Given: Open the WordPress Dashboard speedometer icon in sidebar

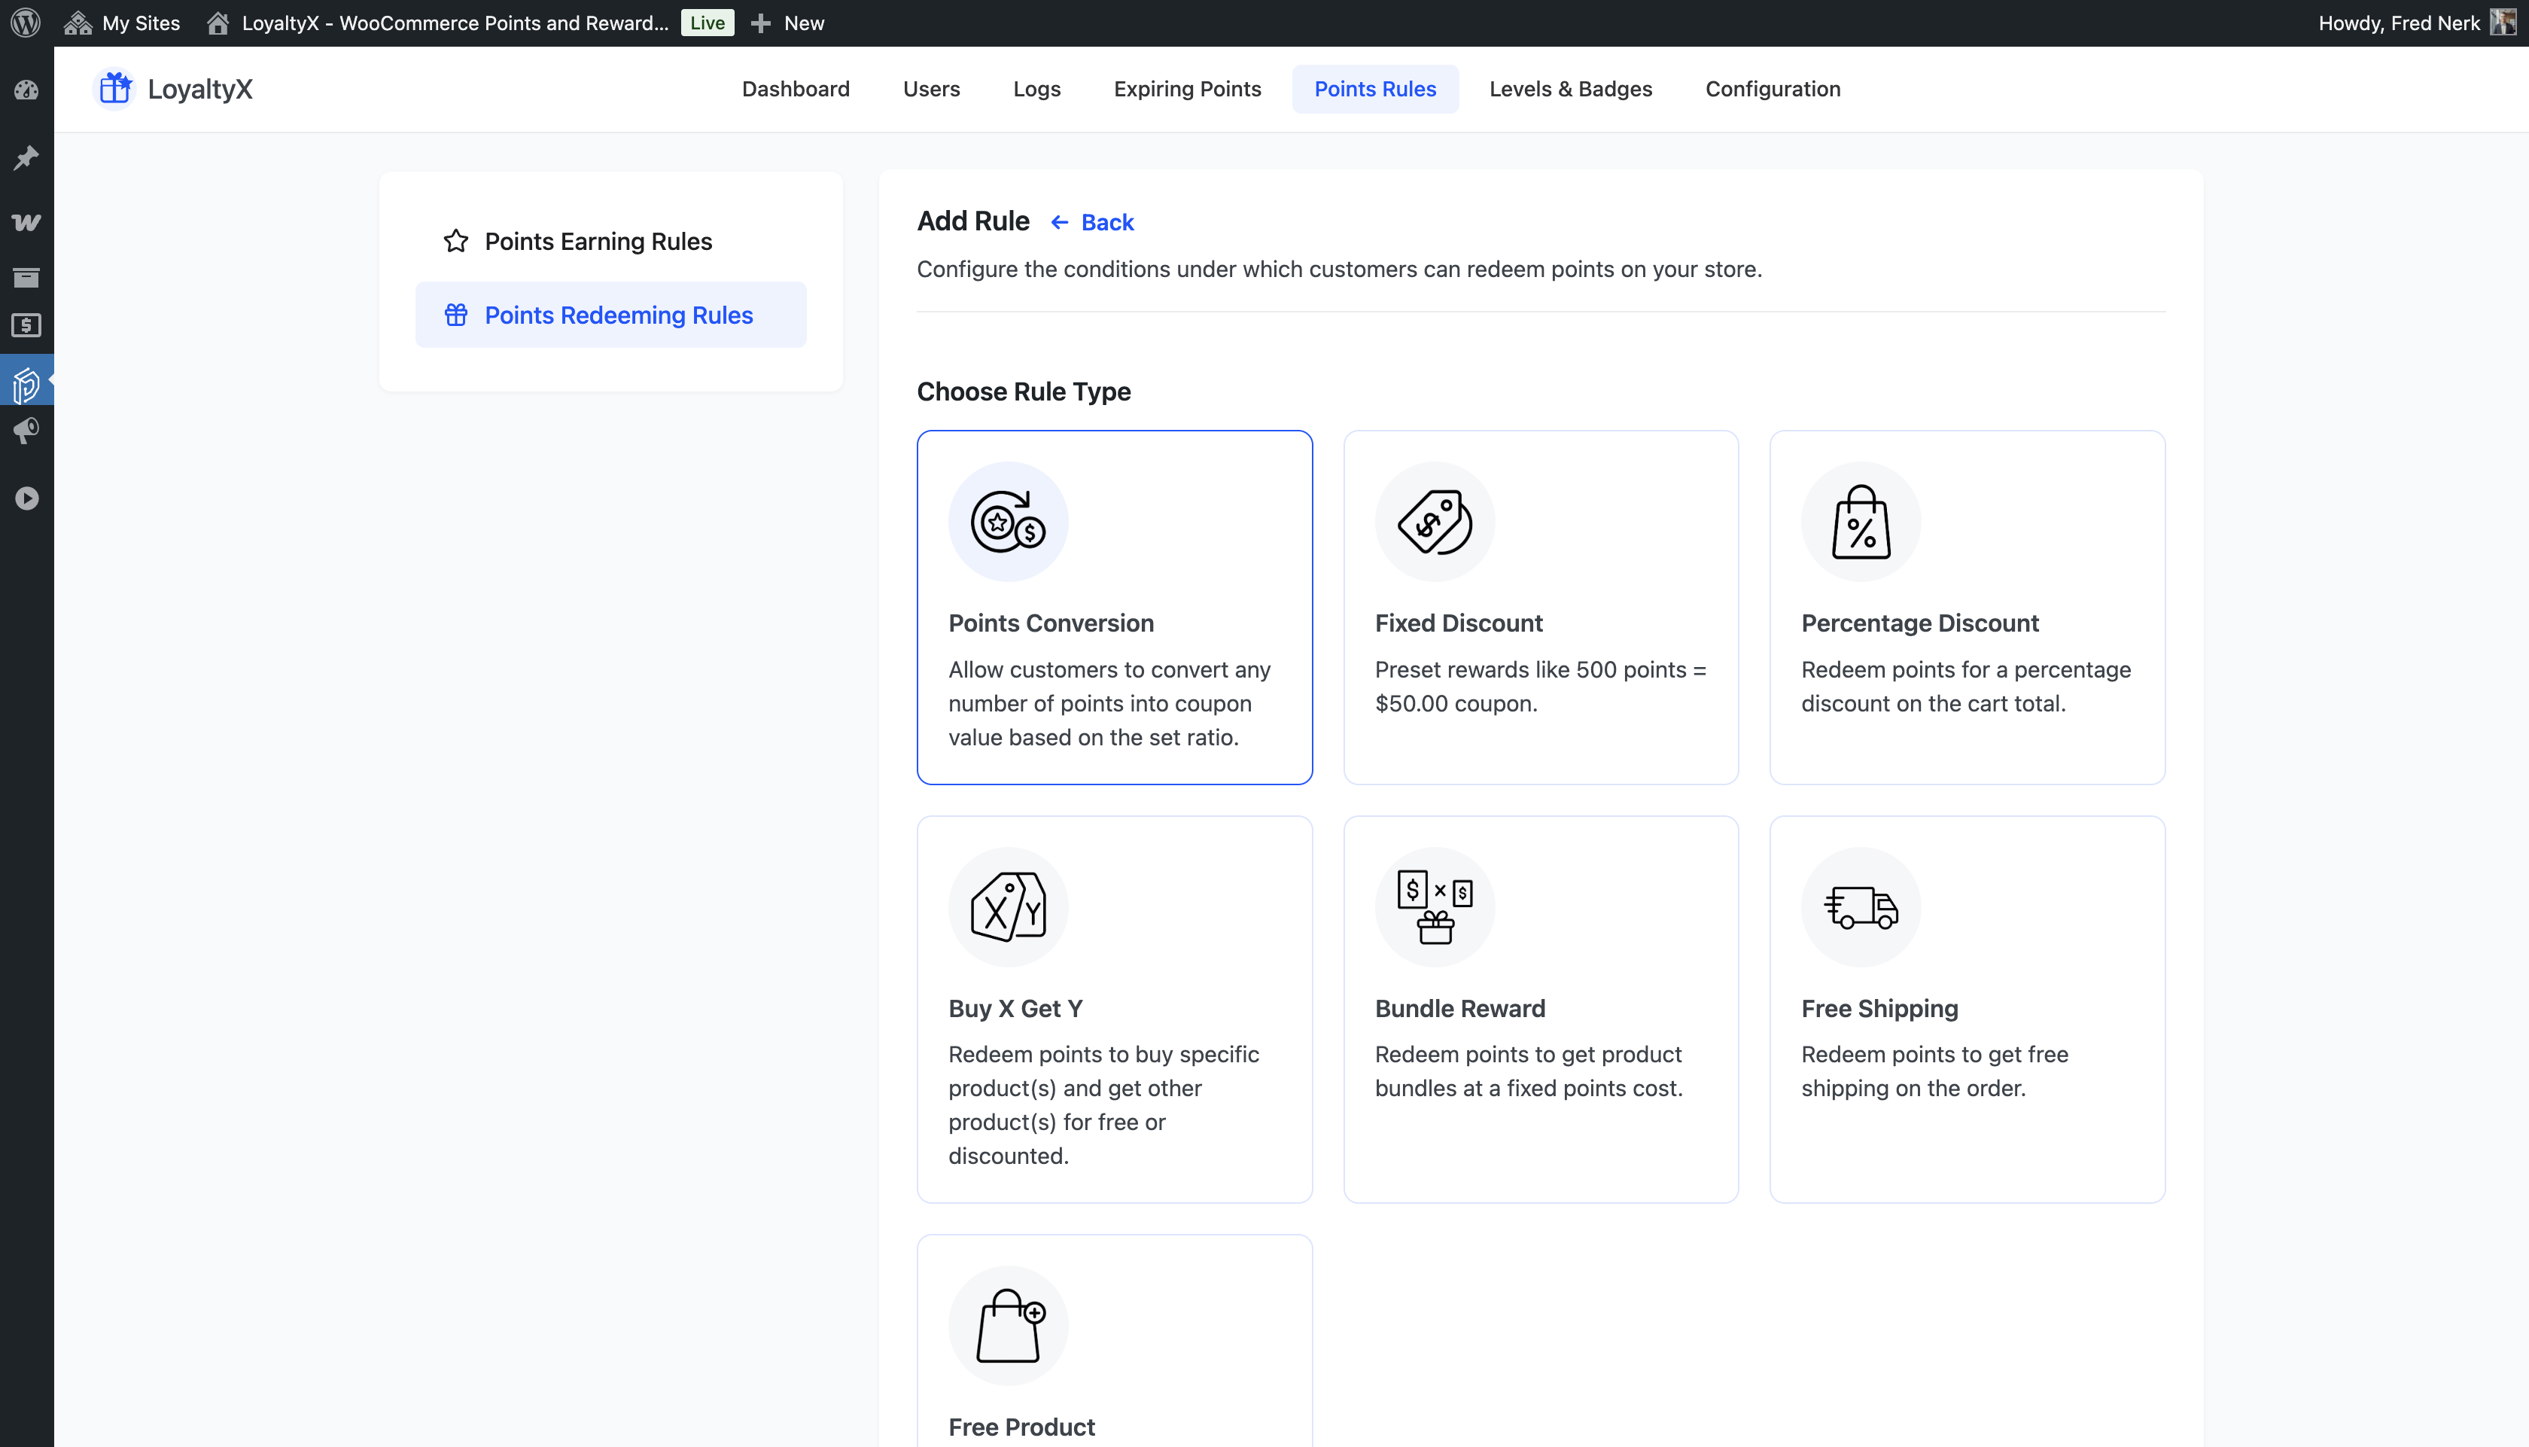Looking at the screenshot, I should pos(27,90).
